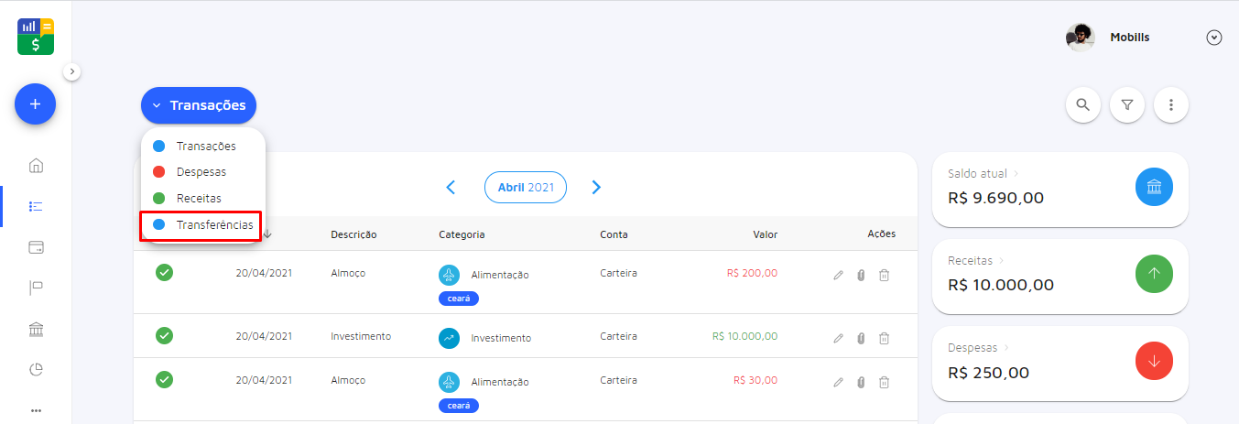Screen dimensions: 1239x424
Task: Open the credit card sidebar icon
Action: (36, 247)
